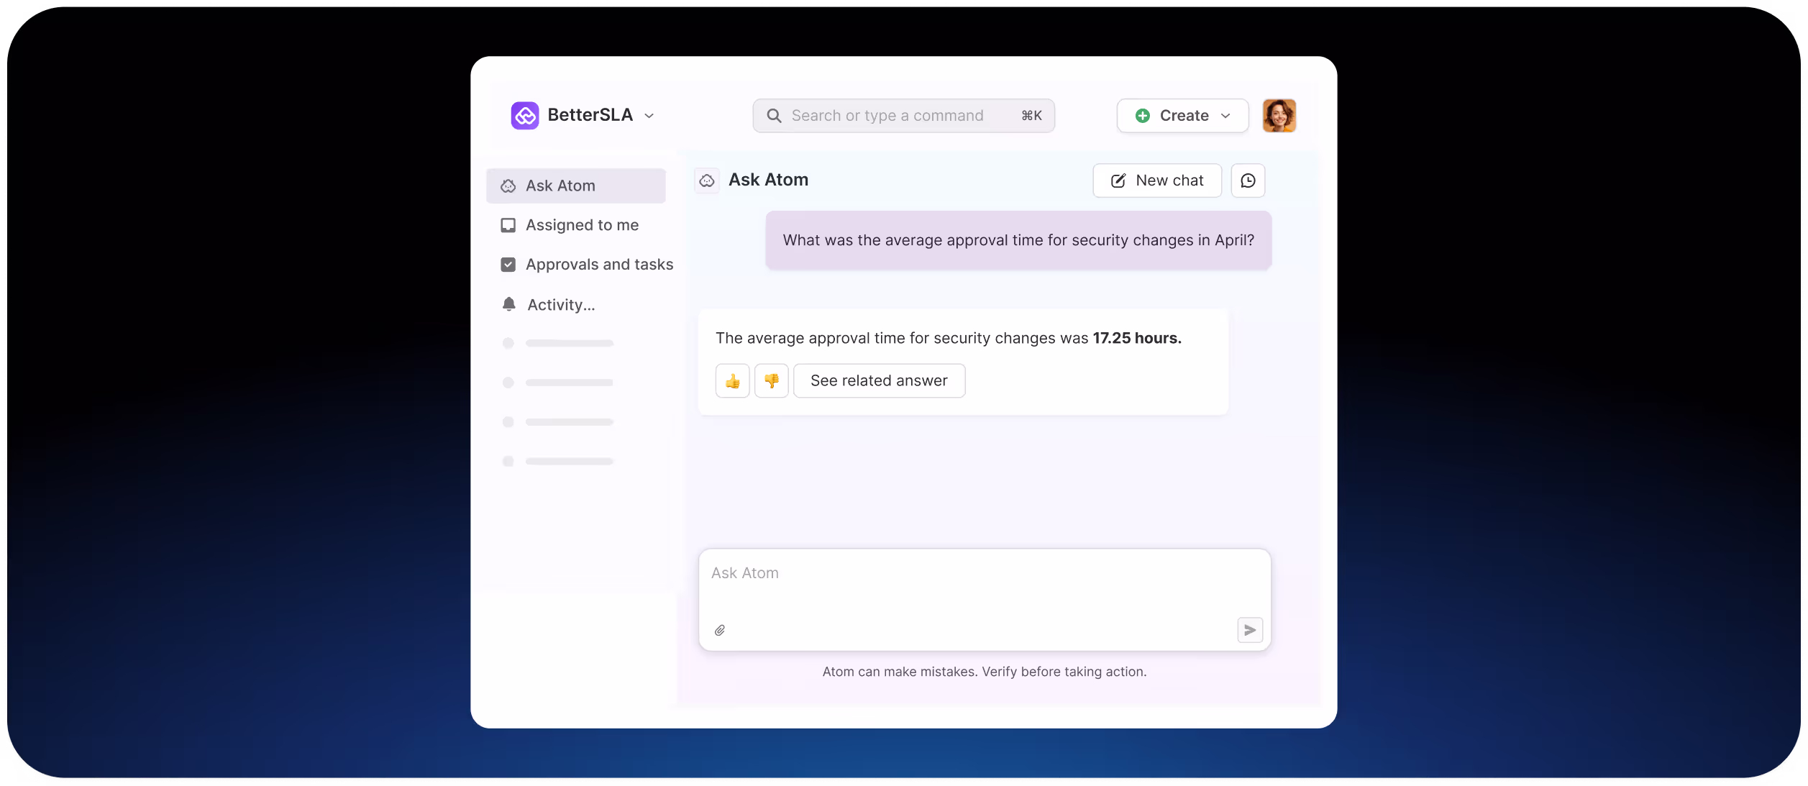Start a New chat
The image size is (1808, 786).
[1156, 180]
